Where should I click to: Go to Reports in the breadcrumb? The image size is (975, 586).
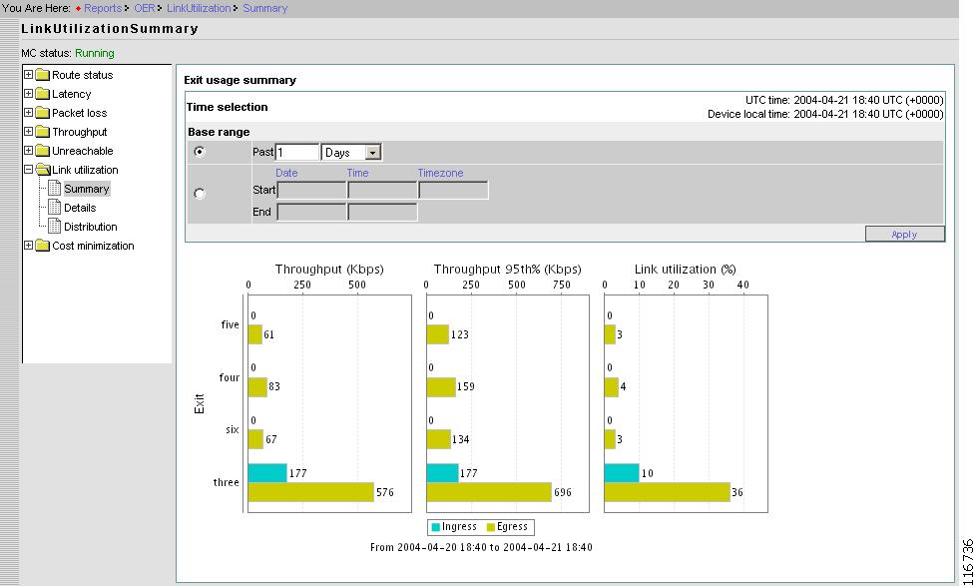103,8
